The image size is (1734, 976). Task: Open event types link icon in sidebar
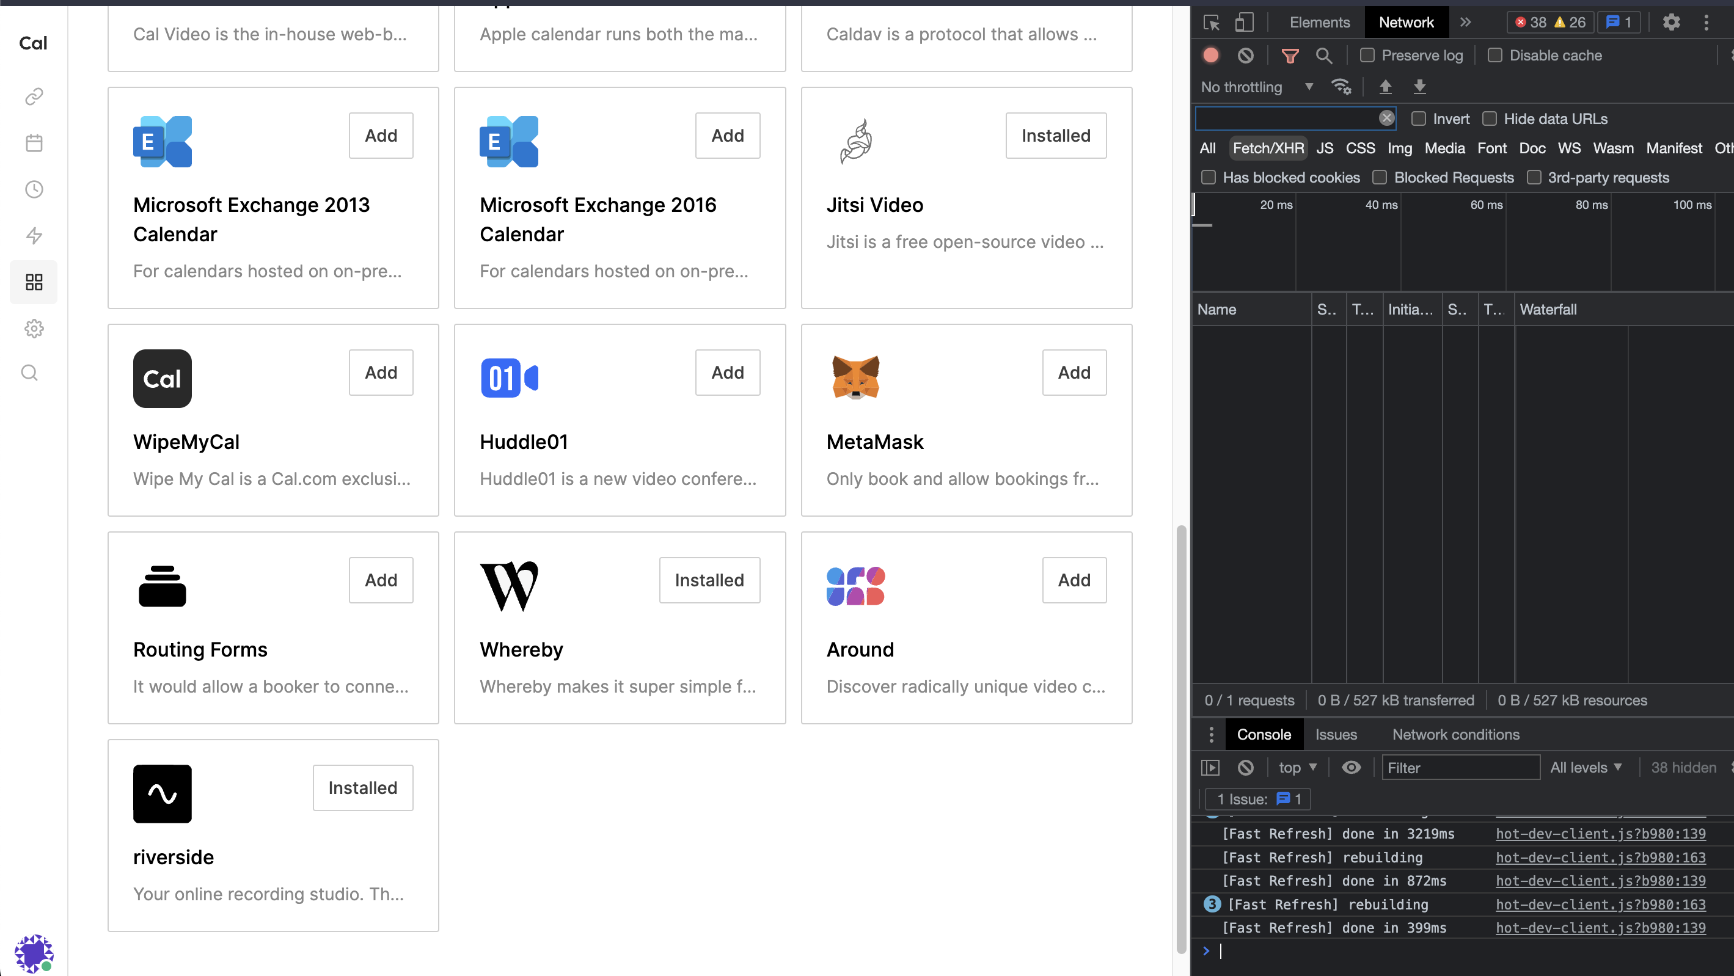(34, 97)
